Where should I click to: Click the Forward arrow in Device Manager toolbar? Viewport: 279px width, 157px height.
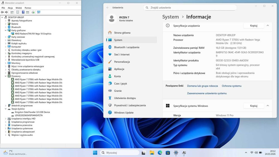[6, 12]
